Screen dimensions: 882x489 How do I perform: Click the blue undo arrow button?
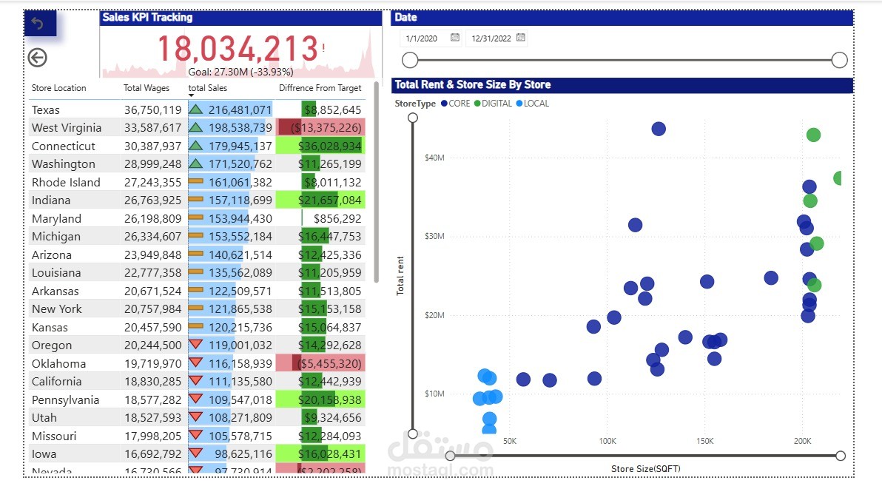point(40,24)
